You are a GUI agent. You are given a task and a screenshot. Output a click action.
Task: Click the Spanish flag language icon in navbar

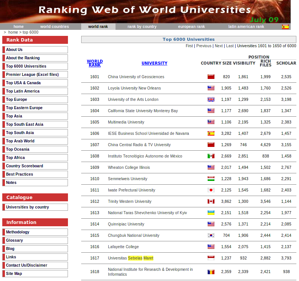285,27
